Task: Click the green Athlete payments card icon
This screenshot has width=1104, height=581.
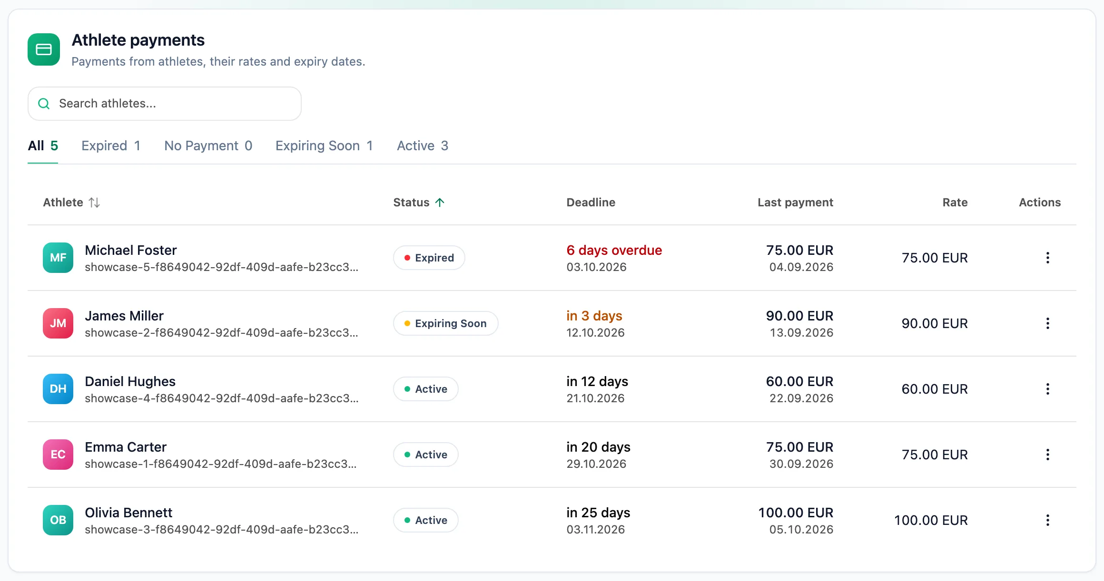Action: click(44, 49)
